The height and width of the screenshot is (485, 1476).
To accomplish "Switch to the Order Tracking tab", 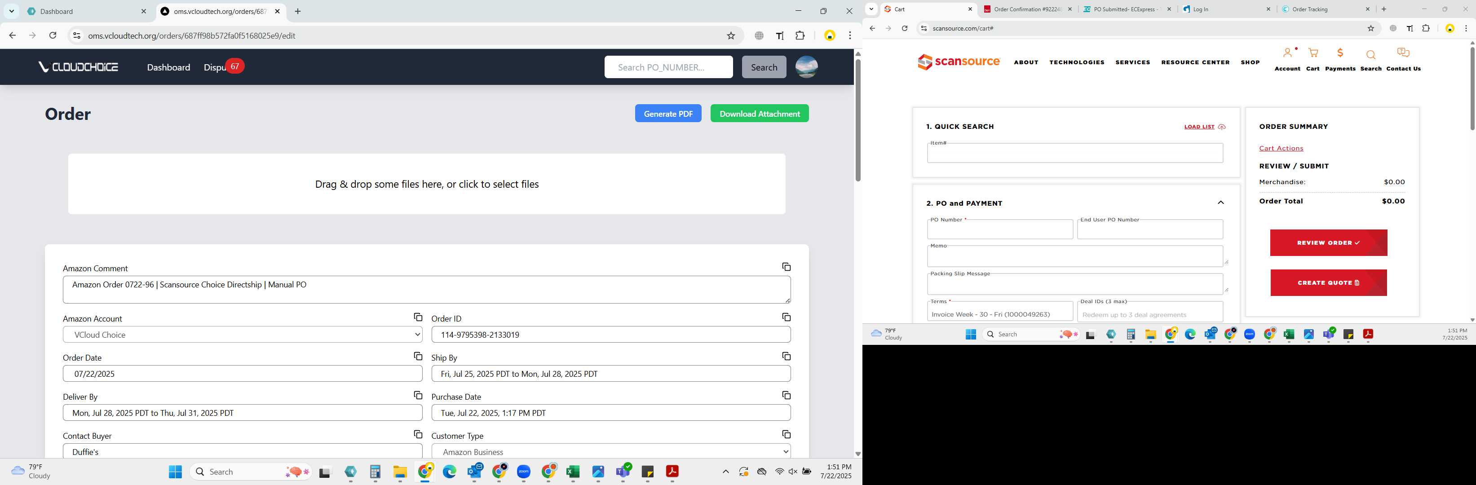I will [1326, 9].
